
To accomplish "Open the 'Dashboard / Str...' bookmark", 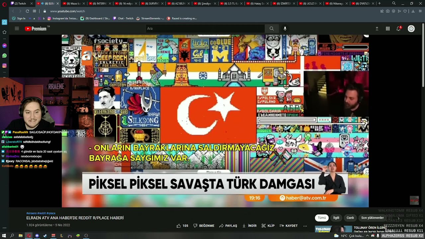I will (x=95, y=18).
